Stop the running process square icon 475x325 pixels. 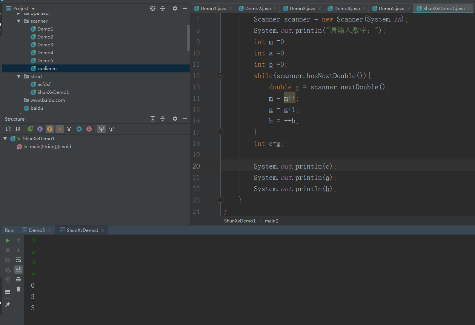(8, 250)
